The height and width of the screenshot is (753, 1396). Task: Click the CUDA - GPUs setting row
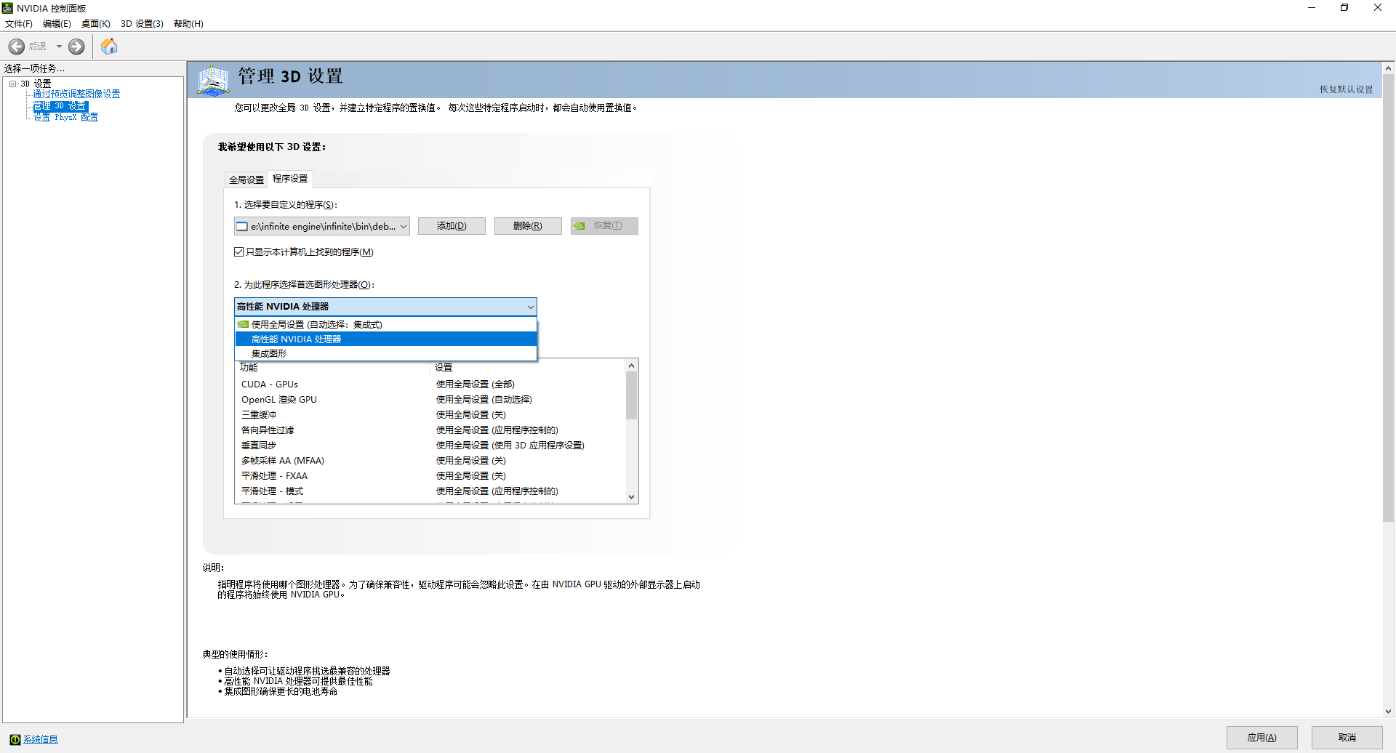pyautogui.click(x=430, y=384)
